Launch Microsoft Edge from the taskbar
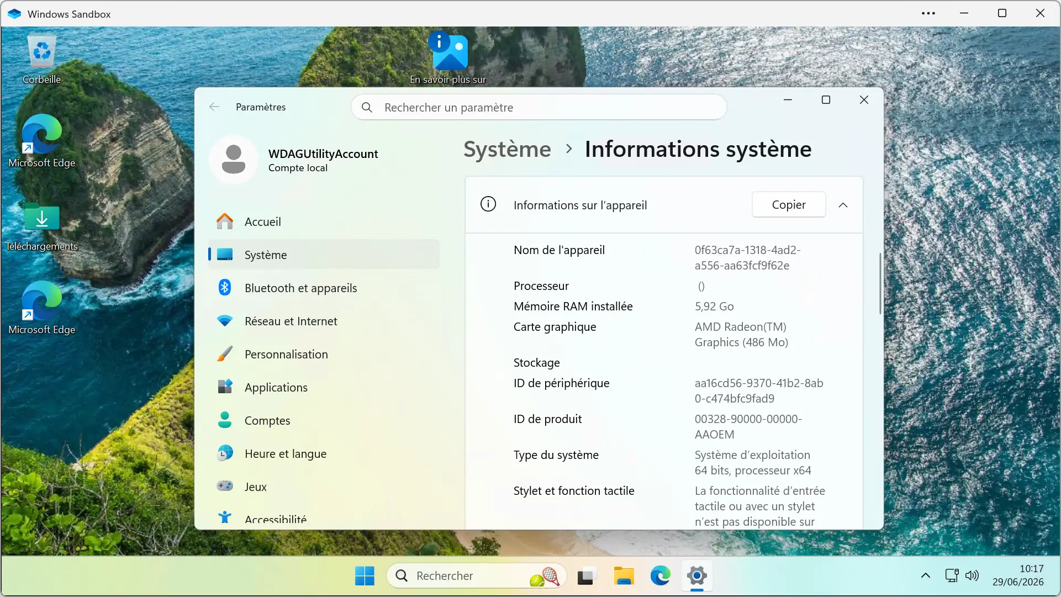This screenshot has width=1061, height=597. click(660, 576)
